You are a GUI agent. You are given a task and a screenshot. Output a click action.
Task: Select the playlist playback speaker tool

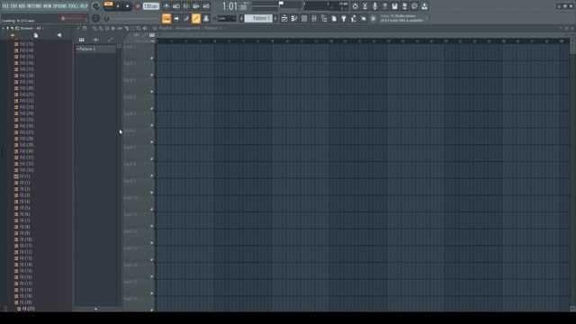click(145, 28)
